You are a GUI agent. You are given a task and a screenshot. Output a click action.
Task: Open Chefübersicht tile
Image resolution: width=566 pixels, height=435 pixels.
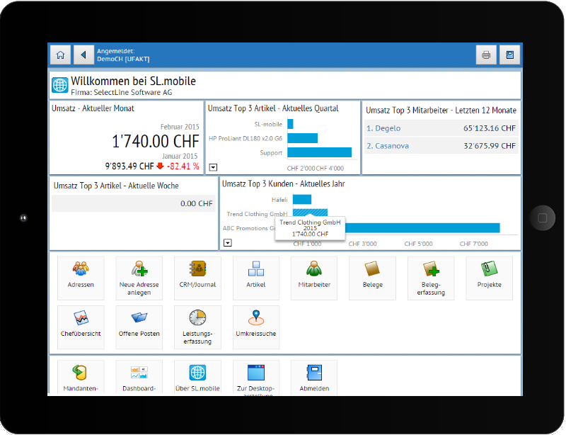[x=81, y=327]
